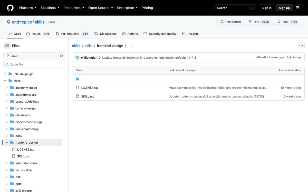
Task: View the commit History
Action: [x=294, y=58]
